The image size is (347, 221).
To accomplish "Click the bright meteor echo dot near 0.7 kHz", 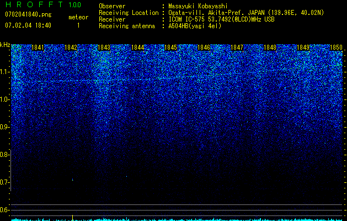I will coord(72,180).
